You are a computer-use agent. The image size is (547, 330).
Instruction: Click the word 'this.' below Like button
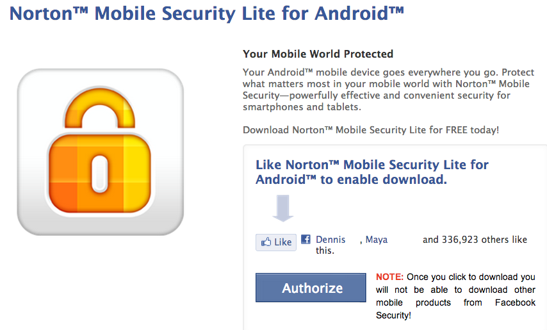[x=325, y=251]
